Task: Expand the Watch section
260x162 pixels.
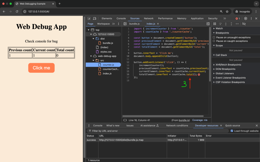Action: coord(219,28)
